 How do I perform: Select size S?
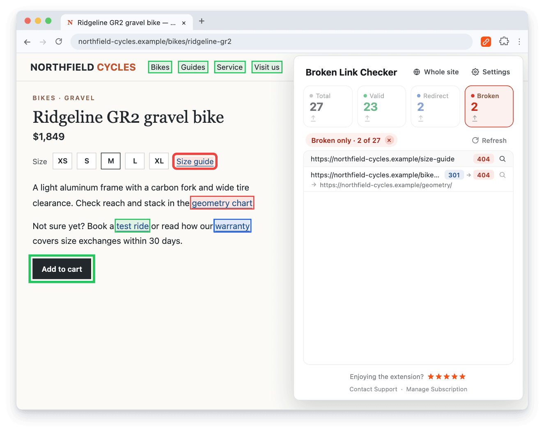tap(87, 161)
